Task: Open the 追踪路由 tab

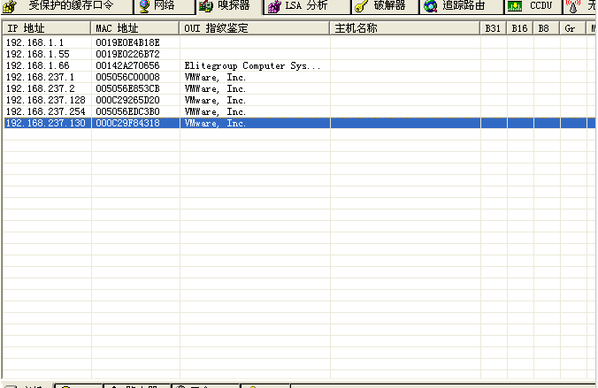Action: tap(462, 6)
